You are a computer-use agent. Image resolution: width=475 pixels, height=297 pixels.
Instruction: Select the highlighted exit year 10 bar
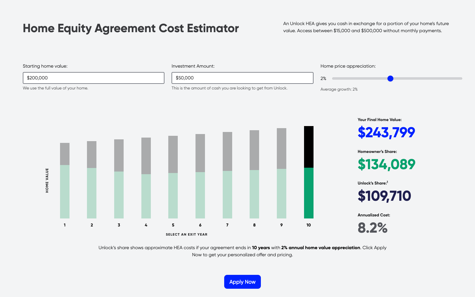[309, 172]
